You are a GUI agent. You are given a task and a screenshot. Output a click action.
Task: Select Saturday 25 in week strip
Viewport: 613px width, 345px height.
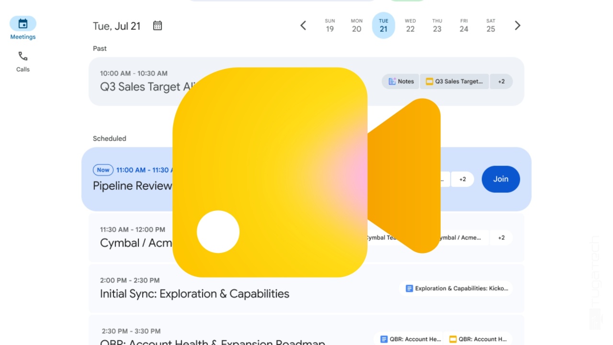(491, 25)
